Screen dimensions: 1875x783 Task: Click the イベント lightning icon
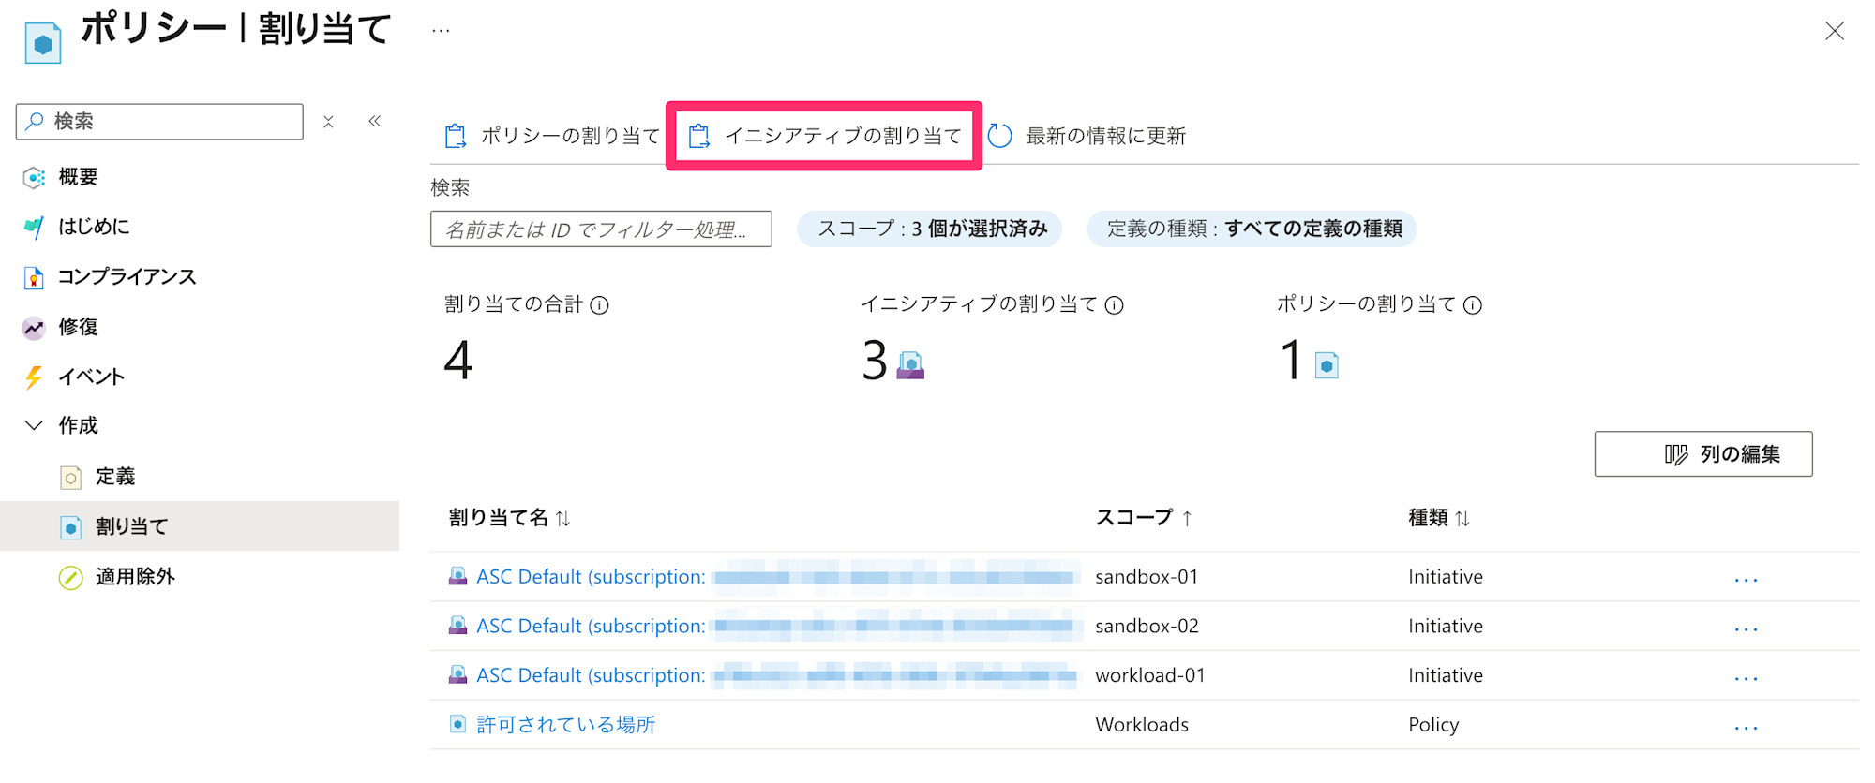click(x=34, y=377)
